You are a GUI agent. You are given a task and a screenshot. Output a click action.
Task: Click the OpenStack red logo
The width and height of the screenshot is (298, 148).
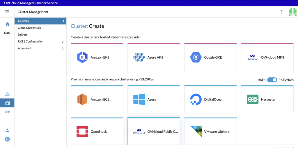point(82,131)
